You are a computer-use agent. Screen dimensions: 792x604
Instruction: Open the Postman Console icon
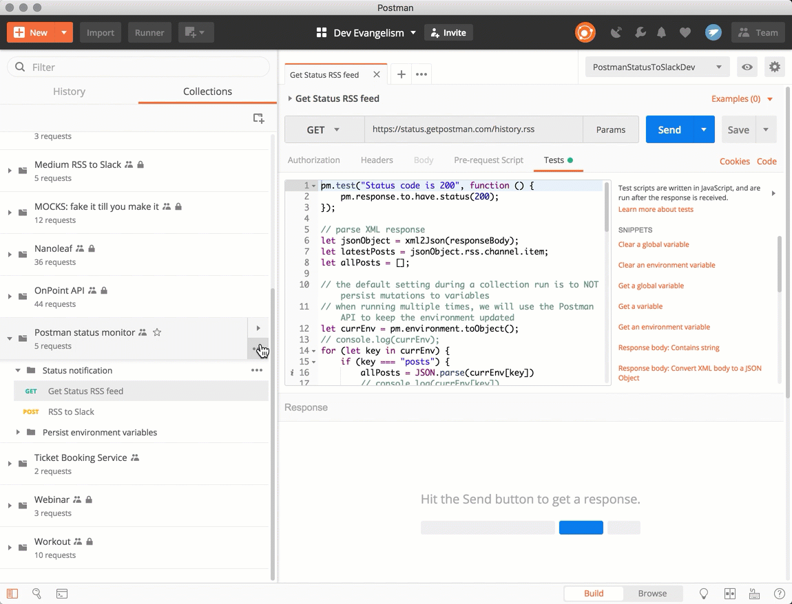click(x=61, y=594)
